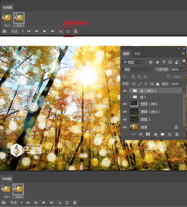Click convert to video timeline icon in top timeline
The width and height of the screenshot is (187, 207).
pos(4,31)
